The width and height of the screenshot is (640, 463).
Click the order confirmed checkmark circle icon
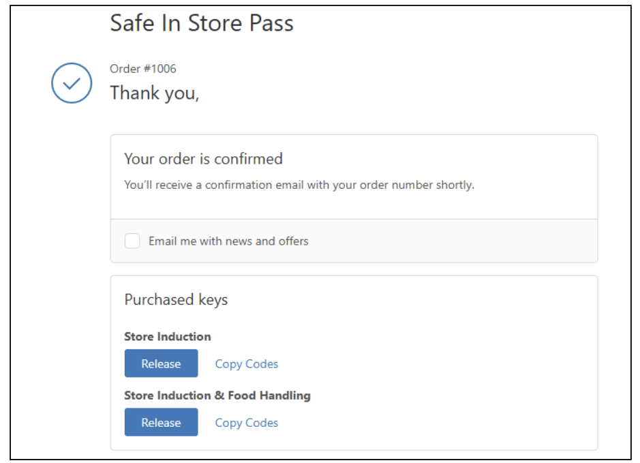click(72, 83)
